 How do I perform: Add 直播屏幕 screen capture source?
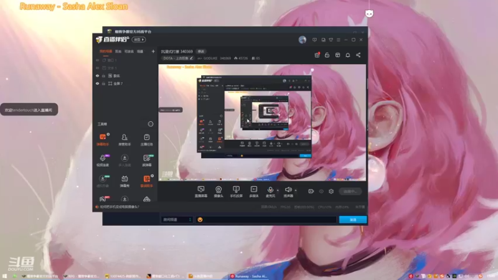(x=200, y=192)
